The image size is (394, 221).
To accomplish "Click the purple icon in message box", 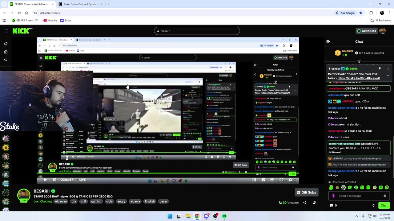I will (x=333, y=196).
